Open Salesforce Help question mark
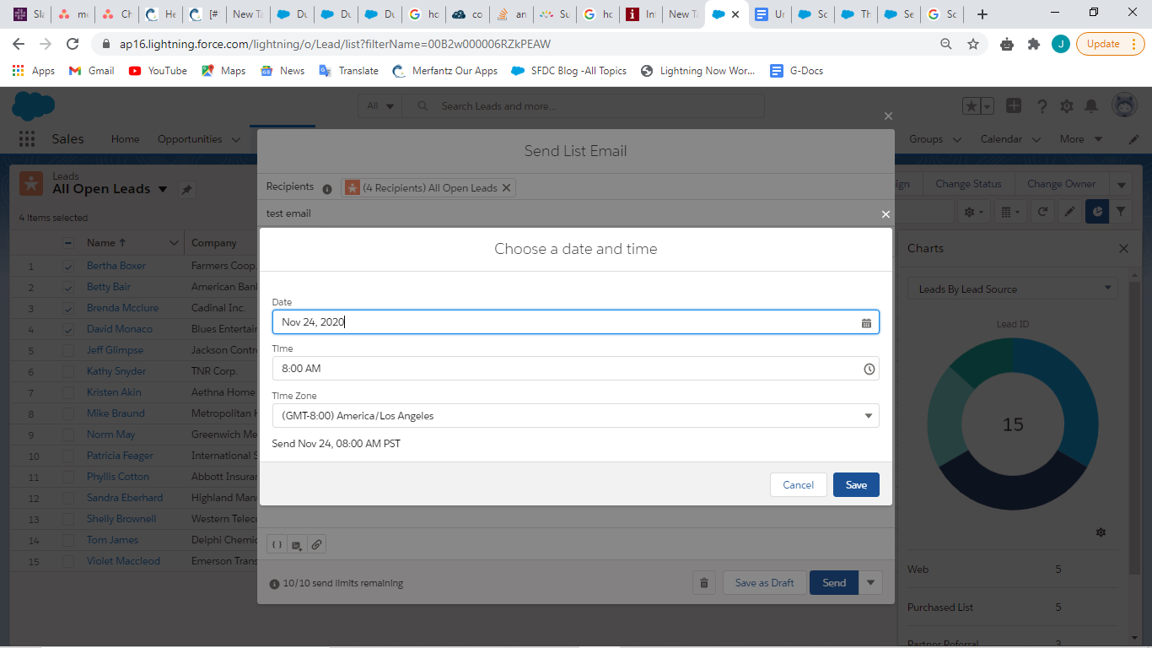This screenshot has width=1152, height=648. [1042, 106]
